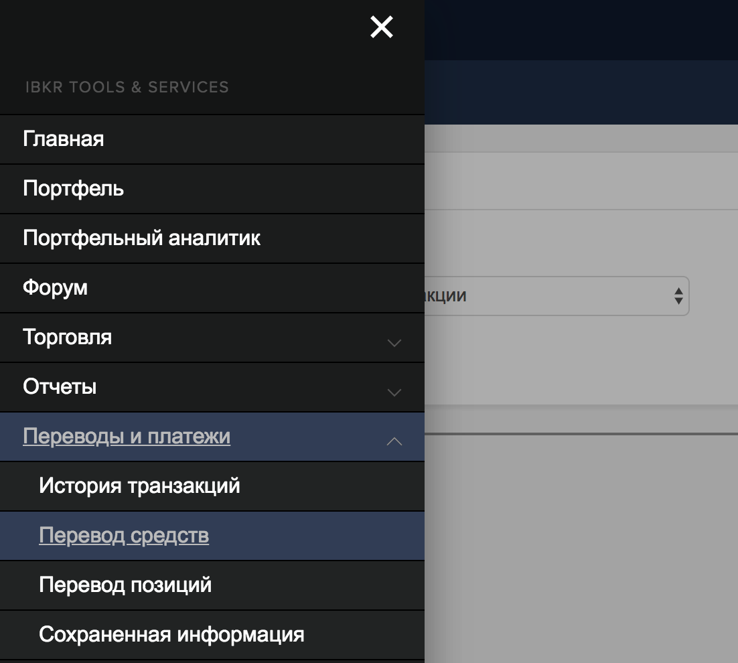Select the Перевод средств link
The image size is (738, 663).
coord(124,536)
